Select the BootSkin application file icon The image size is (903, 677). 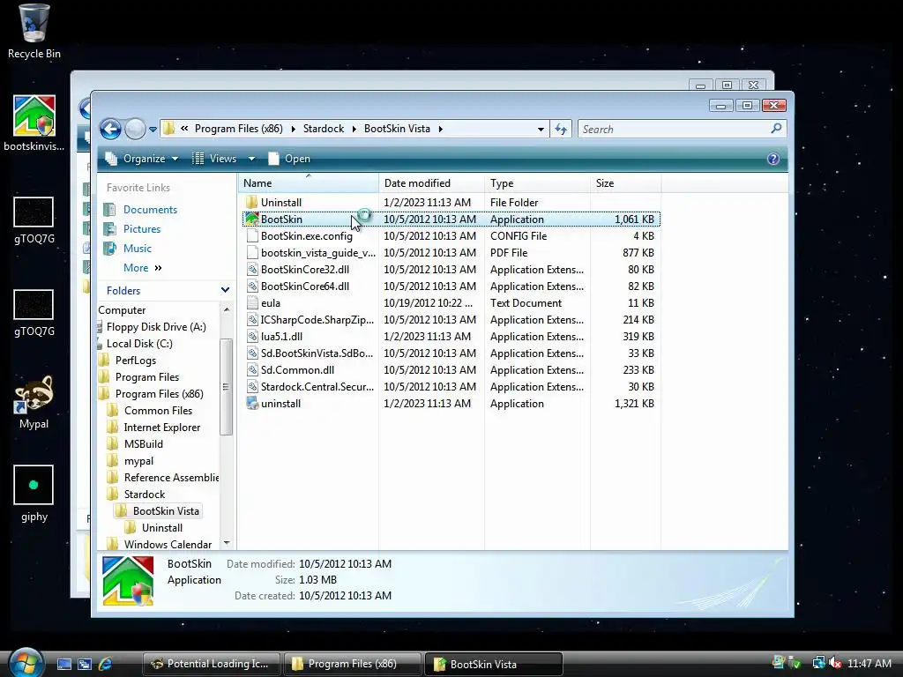coord(251,219)
